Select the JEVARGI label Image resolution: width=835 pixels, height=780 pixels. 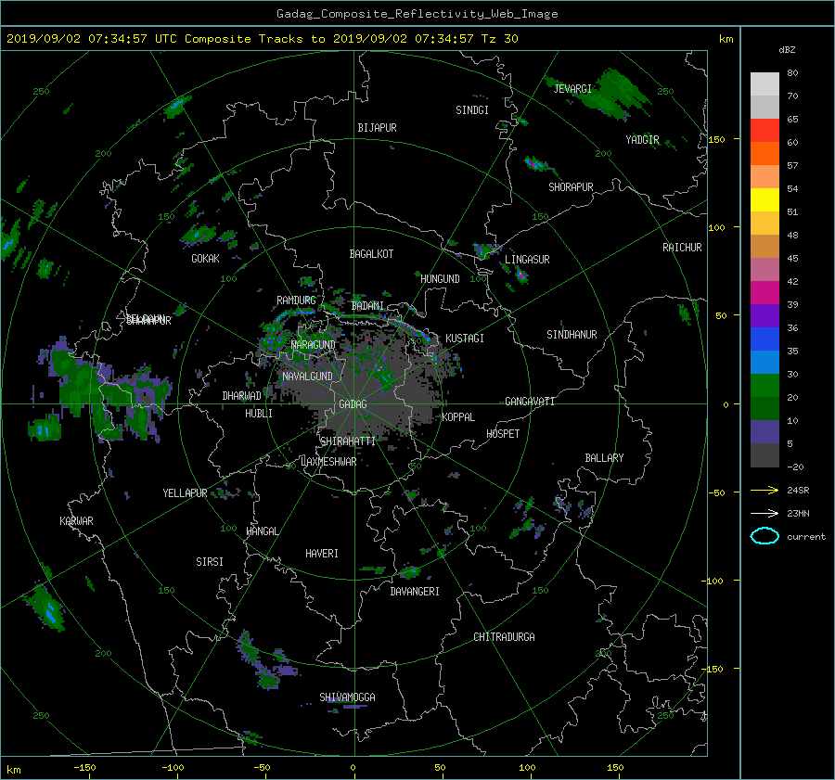pos(572,88)
